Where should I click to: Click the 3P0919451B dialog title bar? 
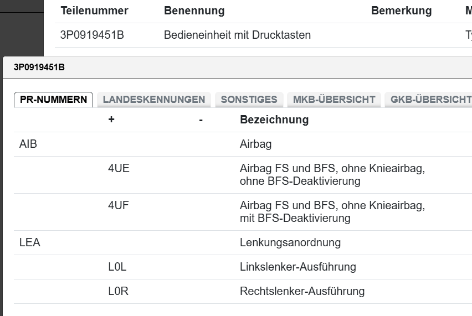222,68
